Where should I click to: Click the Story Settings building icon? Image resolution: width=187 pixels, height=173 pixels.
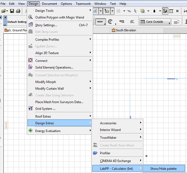point(30,25)
